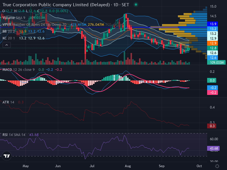Click the BB 20 2 indicator label
This screenshot has width=227, height=170.
coord(9,31)
